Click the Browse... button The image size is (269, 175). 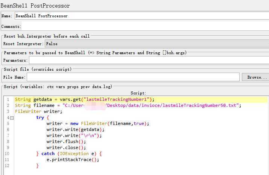(x=256, y=77)
